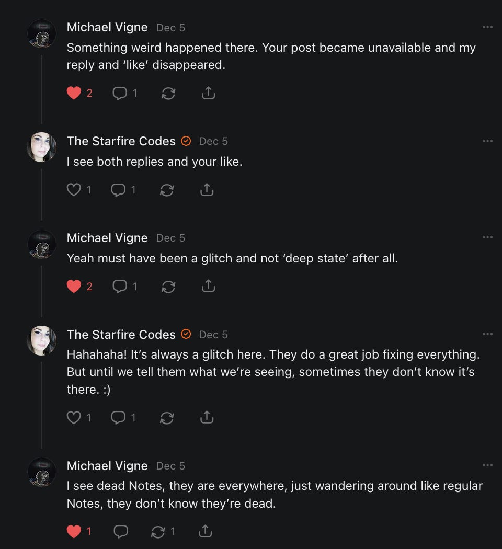Click The Starfire Codes avatar on 'Hahahaha' comment
The image size is (502, 549).
click(41, 340)
